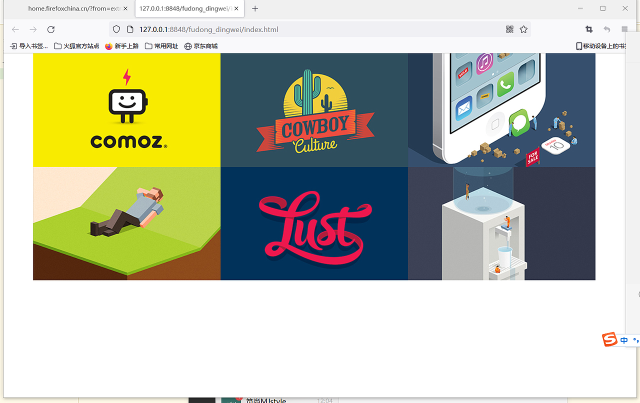Screen dimensions: 640x403
Task: Open the 常用网址 bookmarks folder
Action: coord(161,46)
